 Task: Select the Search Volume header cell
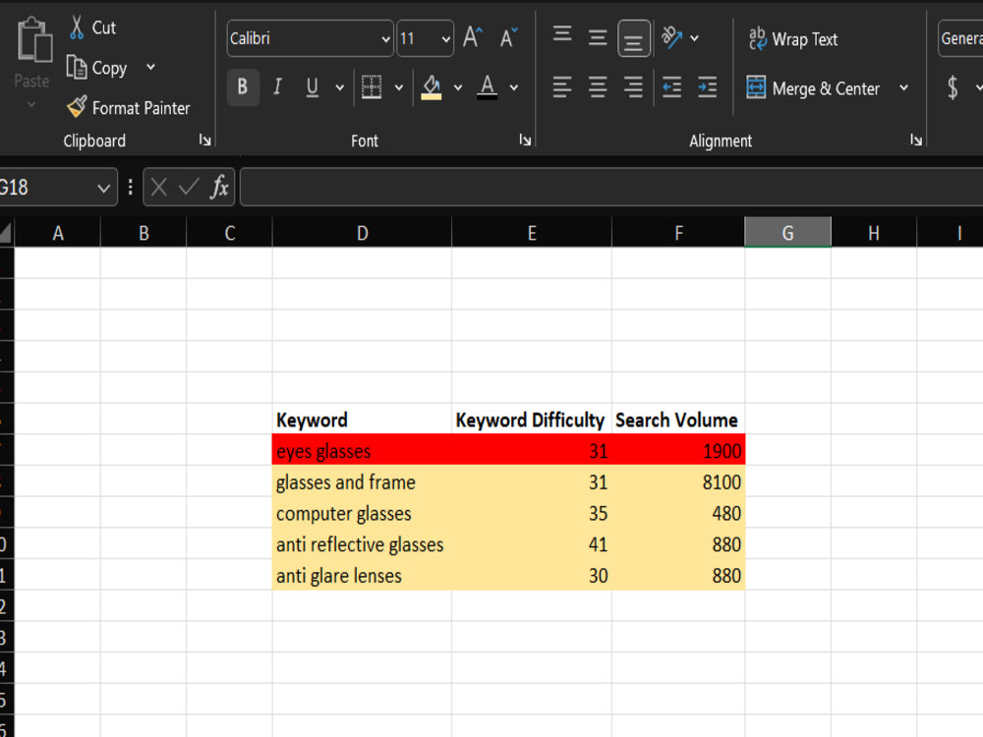[678, 419]
